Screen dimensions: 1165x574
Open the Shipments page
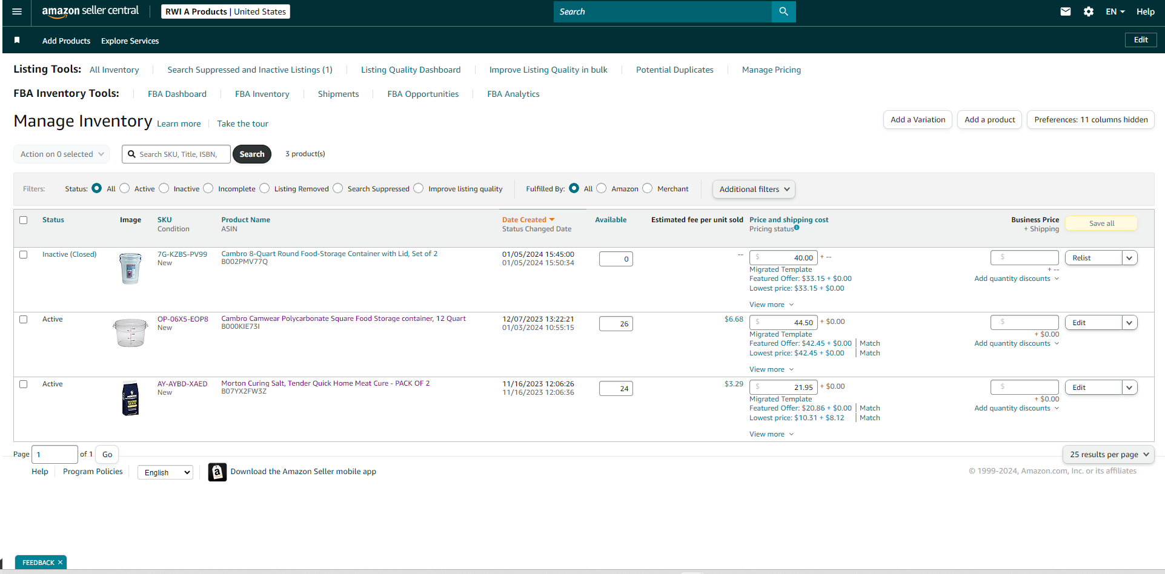click(339, 94)
